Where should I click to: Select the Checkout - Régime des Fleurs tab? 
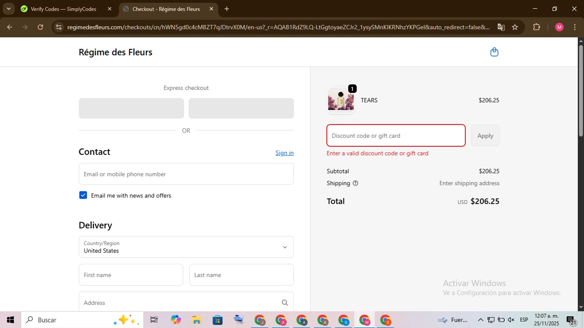click(166, 9)
